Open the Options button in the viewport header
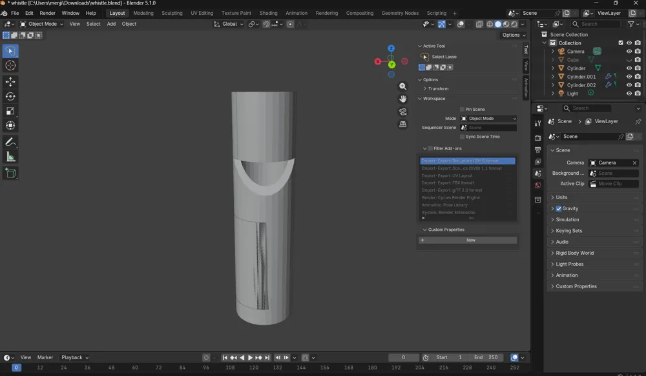Image resolution: width=646 pixels, height=376 pixels. click(x=514, y=35)
